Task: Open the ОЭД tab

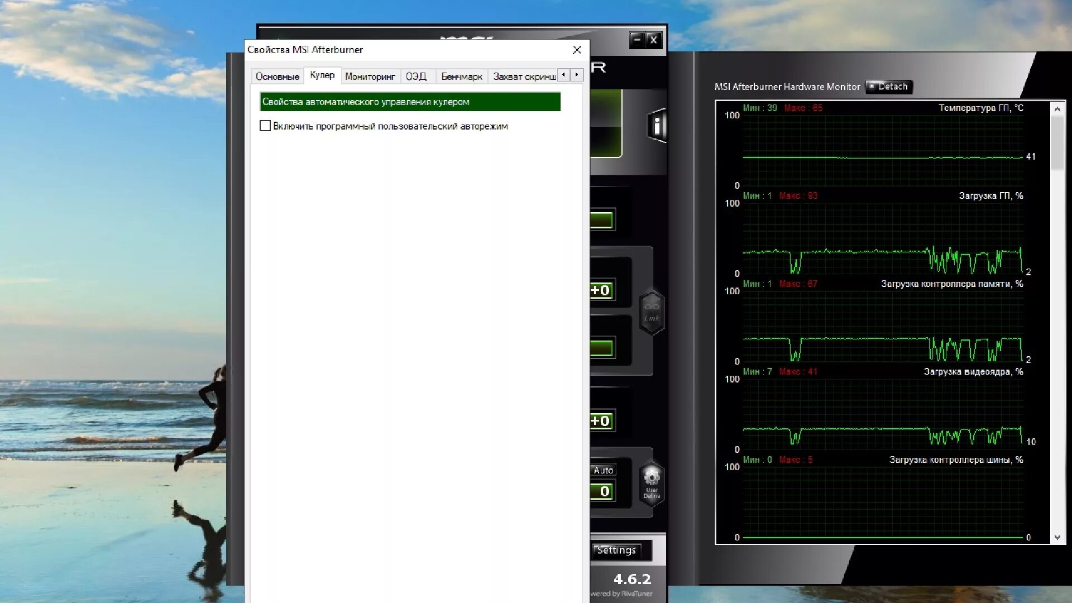Action: tap(416, 76)
